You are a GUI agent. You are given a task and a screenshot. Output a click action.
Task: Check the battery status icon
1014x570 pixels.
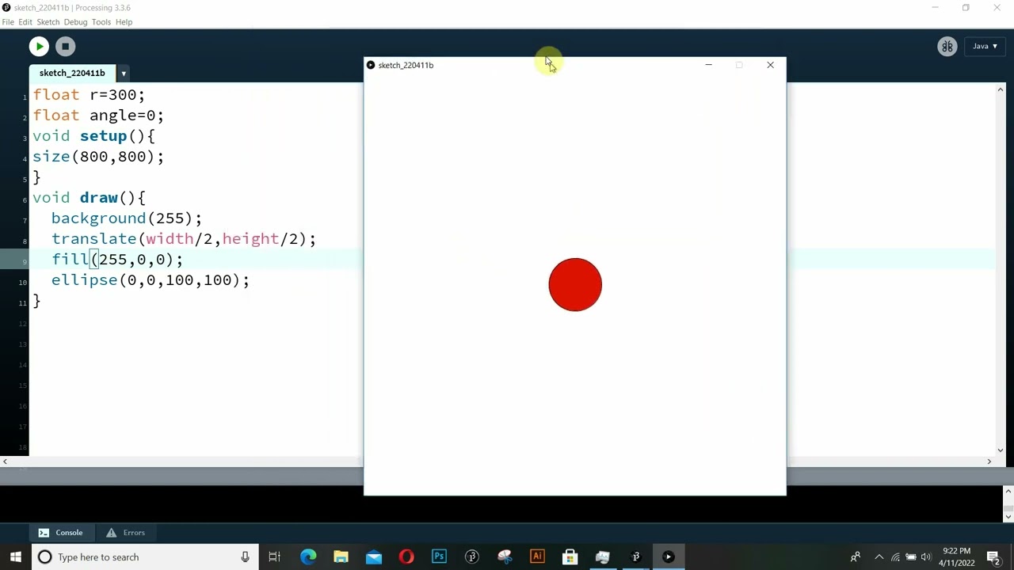coord(911,557)
